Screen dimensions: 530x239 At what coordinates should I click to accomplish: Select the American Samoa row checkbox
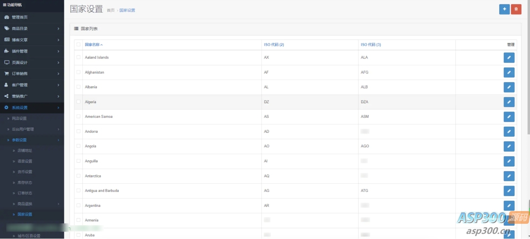[79, 117]
